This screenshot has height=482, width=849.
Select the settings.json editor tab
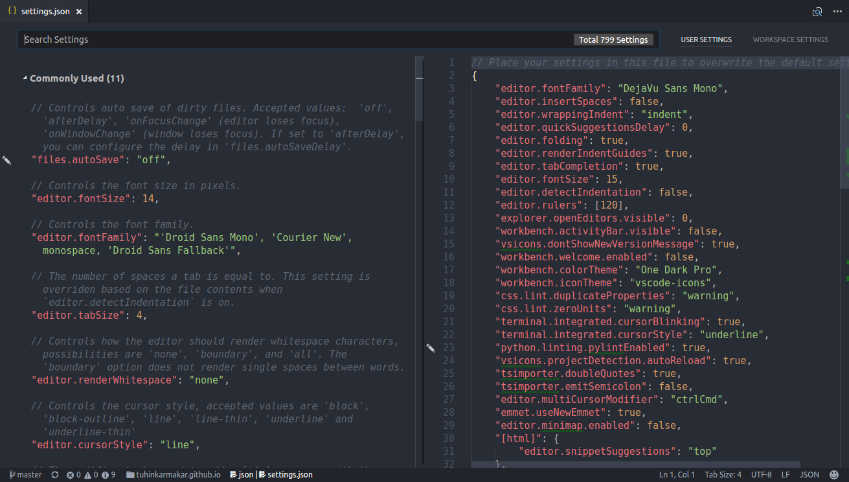(45, 11)
